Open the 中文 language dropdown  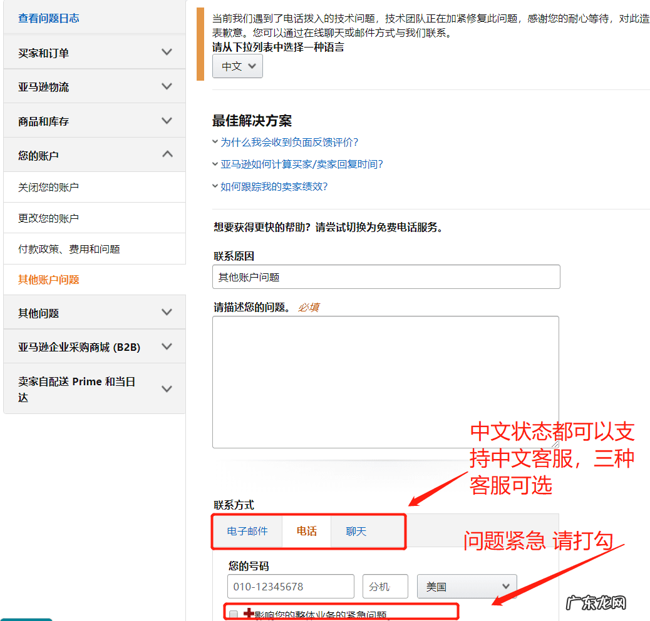coord(237,65)
